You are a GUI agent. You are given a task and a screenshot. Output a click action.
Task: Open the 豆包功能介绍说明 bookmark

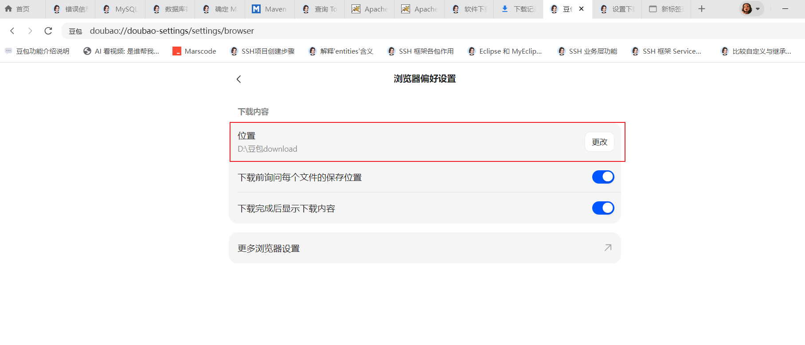click(x=37, y=51)
